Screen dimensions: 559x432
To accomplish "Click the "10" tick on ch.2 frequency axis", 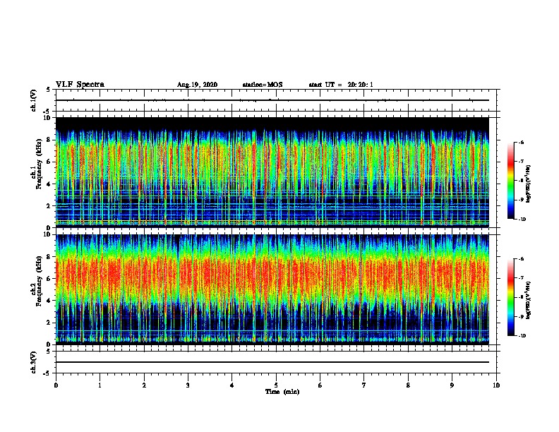I will click(47, 234).
